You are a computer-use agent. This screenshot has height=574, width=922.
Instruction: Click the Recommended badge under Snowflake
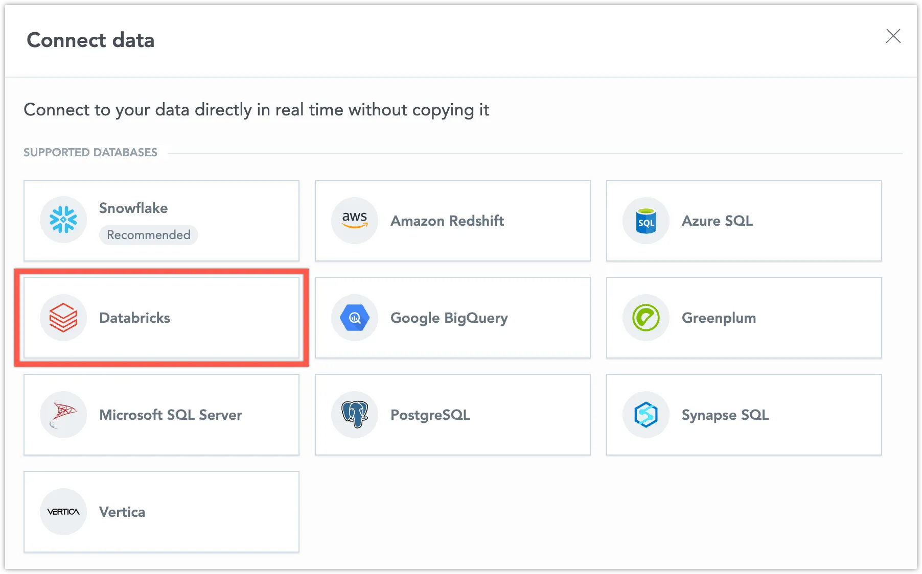coord(148,235)
